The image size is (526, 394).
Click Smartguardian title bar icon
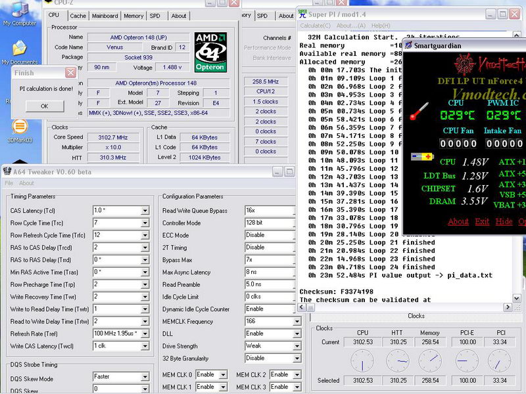[408, 45]
